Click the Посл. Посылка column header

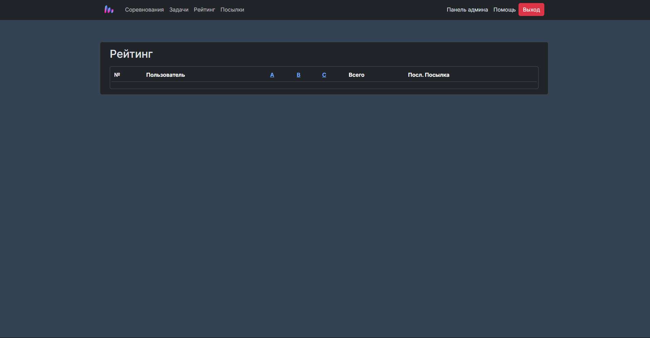click(x=428, y=75)
